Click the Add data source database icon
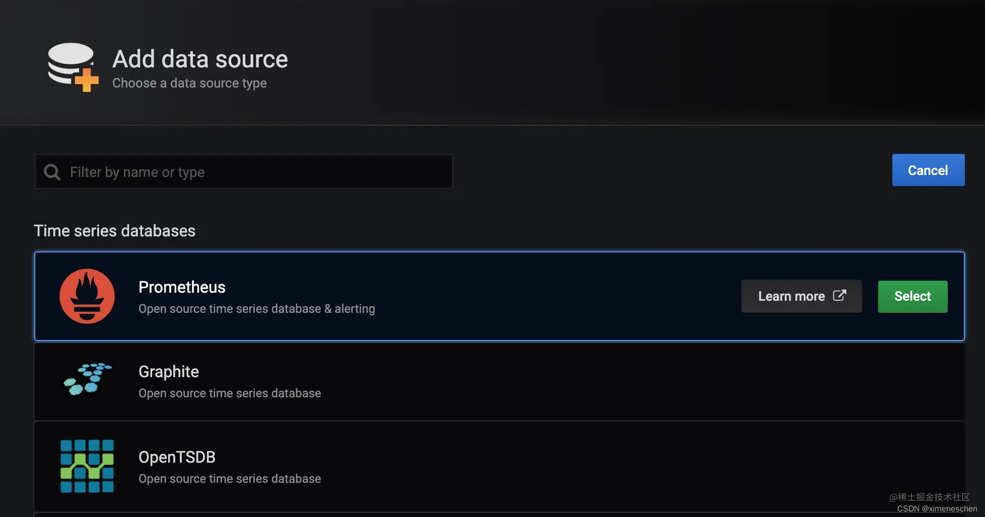This screenshot has width=985, height=517. (73, 67)
